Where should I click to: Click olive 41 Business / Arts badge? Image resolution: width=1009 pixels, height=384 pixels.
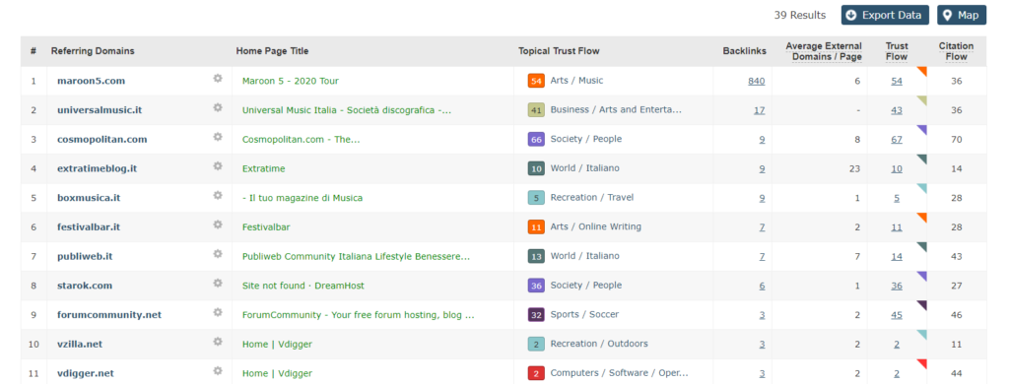click(536, 110)
